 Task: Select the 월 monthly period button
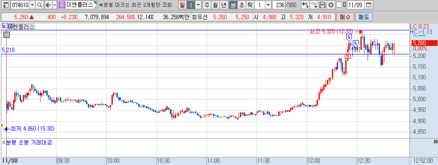pos(215,5)
